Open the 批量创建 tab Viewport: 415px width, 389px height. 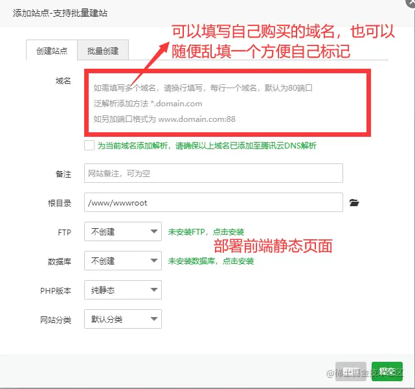click(x=103, y=51)
